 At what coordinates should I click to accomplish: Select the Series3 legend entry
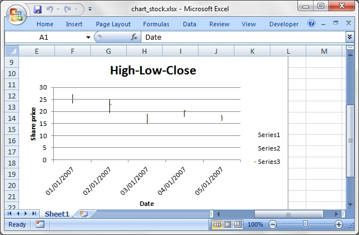coord(267,162)
